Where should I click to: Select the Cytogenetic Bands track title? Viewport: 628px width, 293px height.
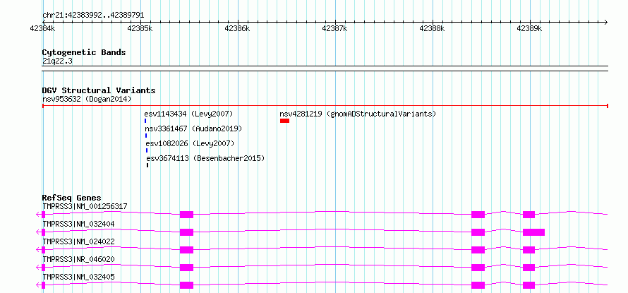tap(84, 52)
